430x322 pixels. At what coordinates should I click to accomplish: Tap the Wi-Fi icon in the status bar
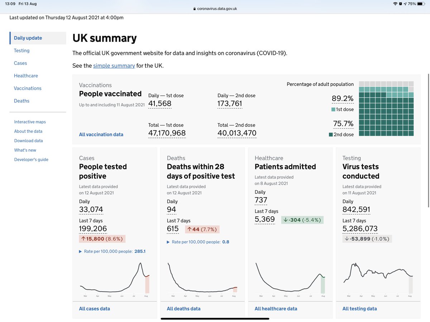pos(395,4)
